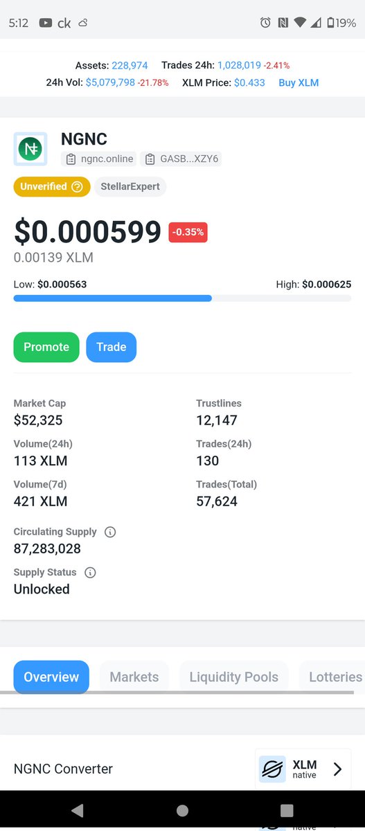The height and width of the screenshot is (831, 365).
Task: Tap question mark in Unverified badge
Action: click(77, 187)
